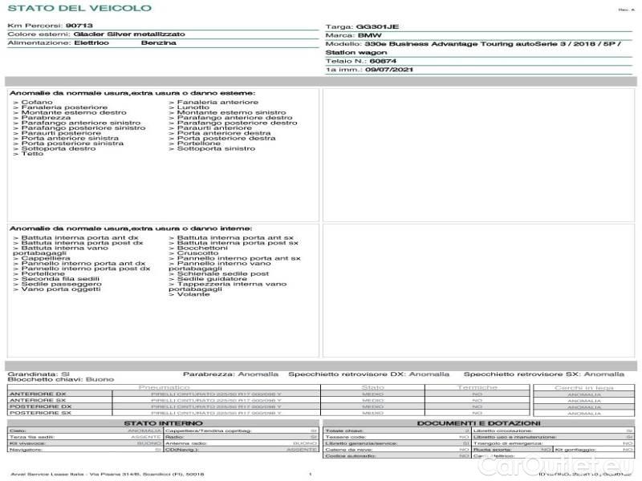Screen dimensions: 642x481
Task: Select the Benzina fuel type text
Action: [x=158, y=43]
